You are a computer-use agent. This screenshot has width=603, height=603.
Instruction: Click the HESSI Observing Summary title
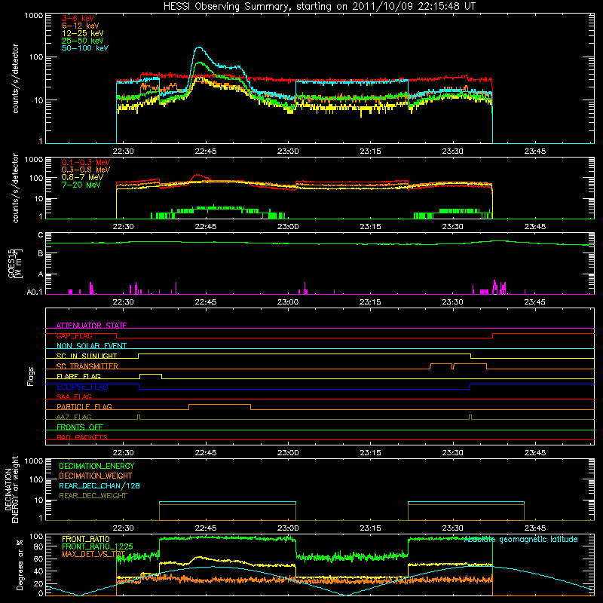319,6
